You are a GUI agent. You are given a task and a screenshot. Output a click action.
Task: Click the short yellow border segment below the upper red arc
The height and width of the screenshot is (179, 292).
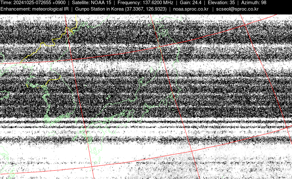pyautogui.click(x=53, y=78)
